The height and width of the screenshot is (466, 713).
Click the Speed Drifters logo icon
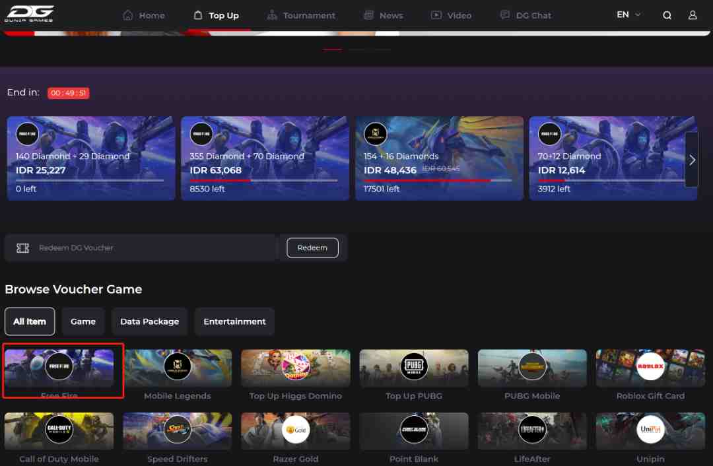178,429
